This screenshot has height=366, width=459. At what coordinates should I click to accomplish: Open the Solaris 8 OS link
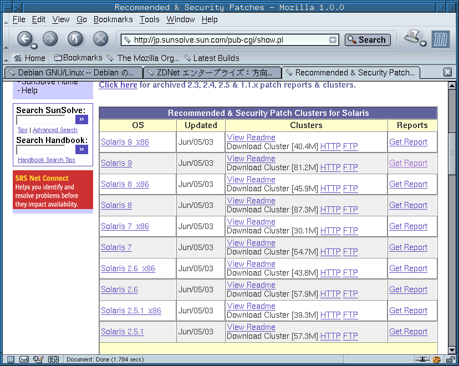(x=116, y=205)
